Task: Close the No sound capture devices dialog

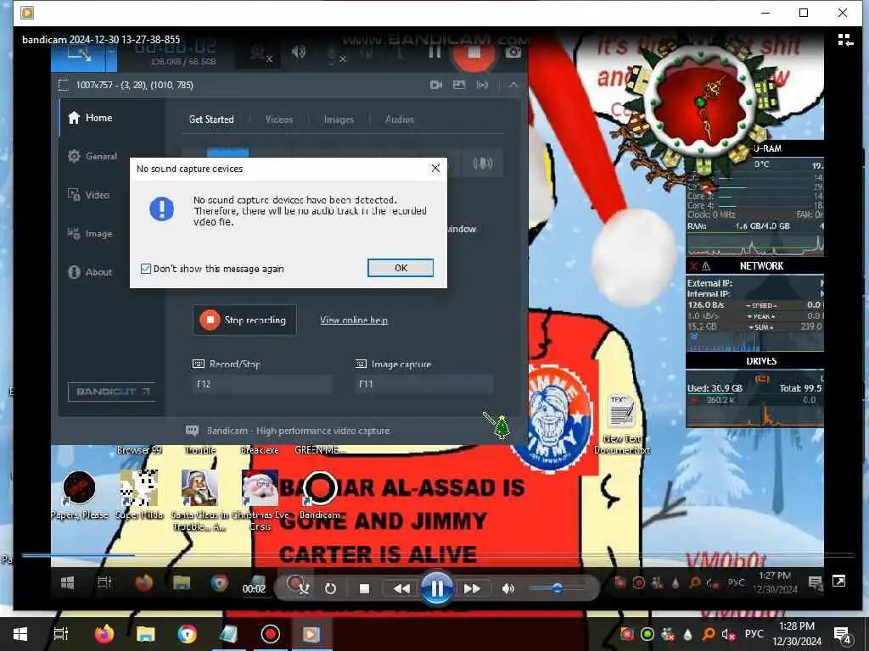Action: [435, 169]
